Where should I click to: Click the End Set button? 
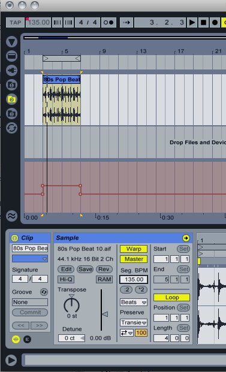[x=183, y=270]
